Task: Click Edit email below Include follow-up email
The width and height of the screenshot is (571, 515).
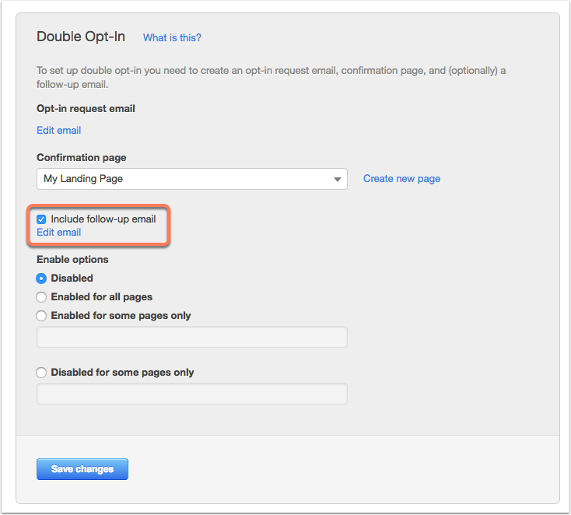Action: coord(58,232)
